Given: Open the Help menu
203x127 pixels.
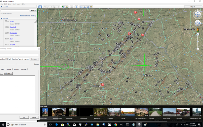Looking at the screenshot, I should pyautogui.click(x=23, y=4).
